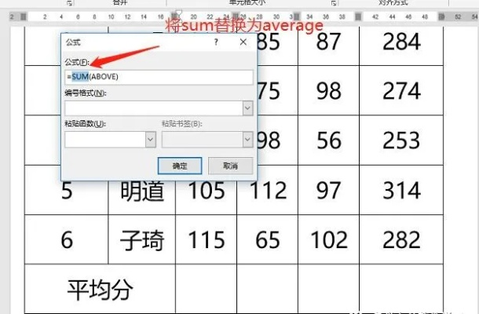Click the cell with value 115
479x314 pixels.
[206, 239]
